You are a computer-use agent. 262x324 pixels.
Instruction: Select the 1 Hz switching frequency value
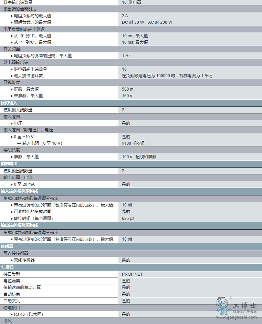126,56
